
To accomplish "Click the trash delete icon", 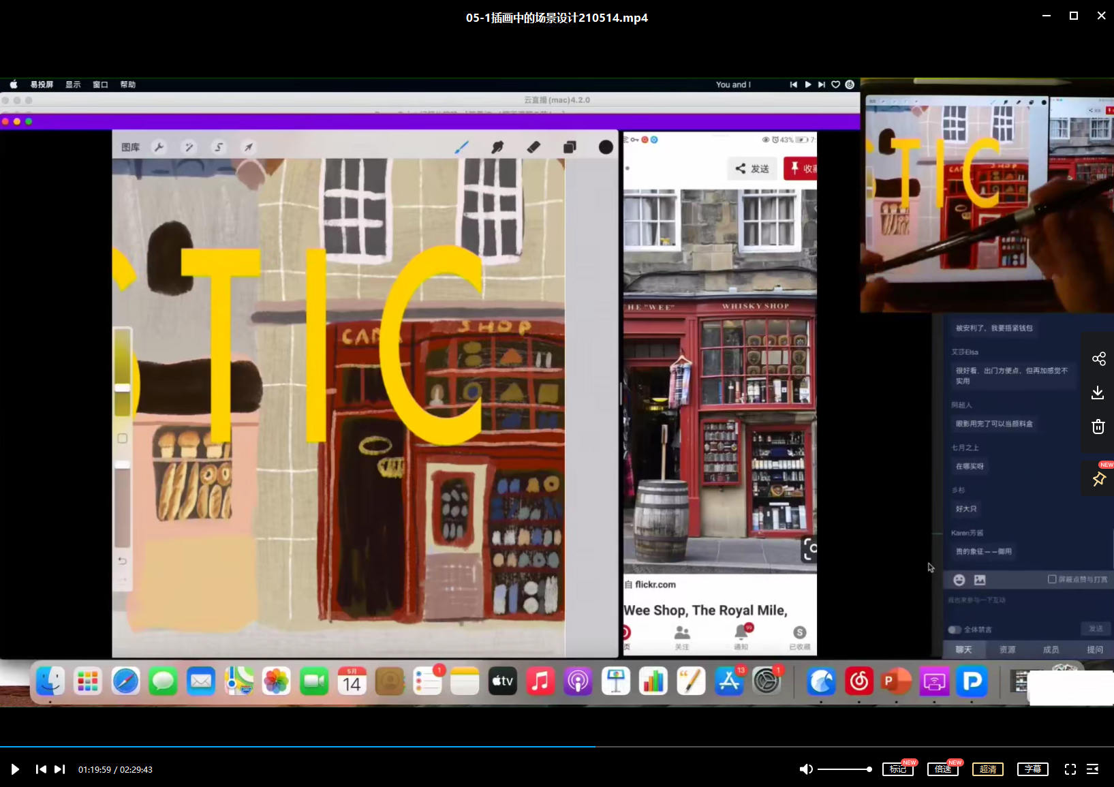I will coord(1098,427).
